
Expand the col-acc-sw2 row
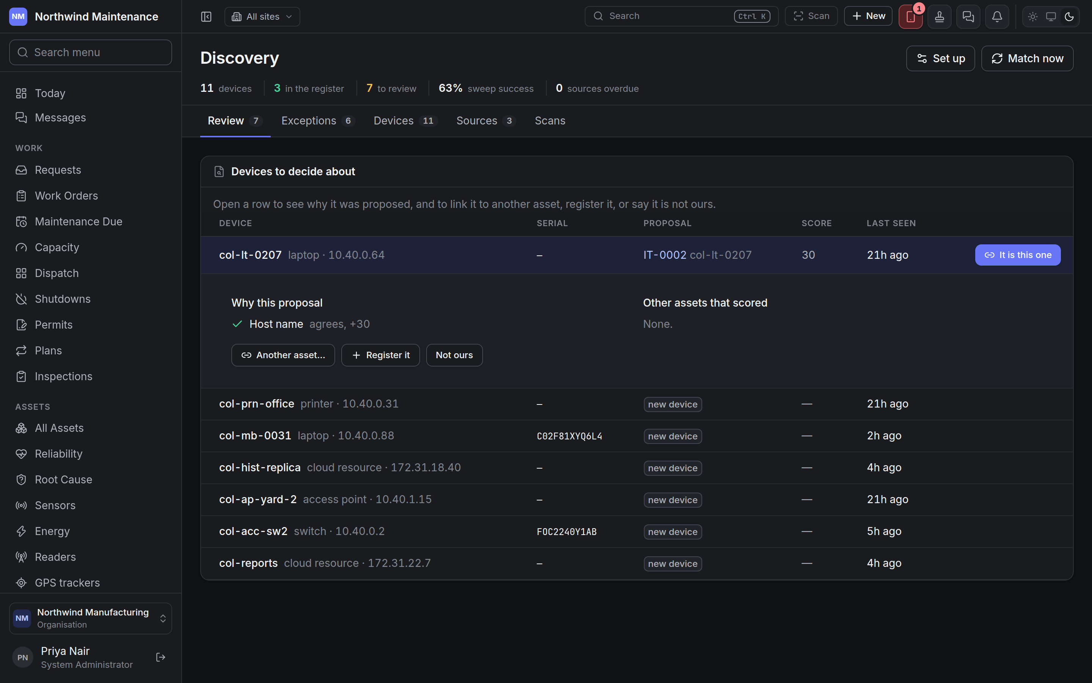[x=637, y=532]
